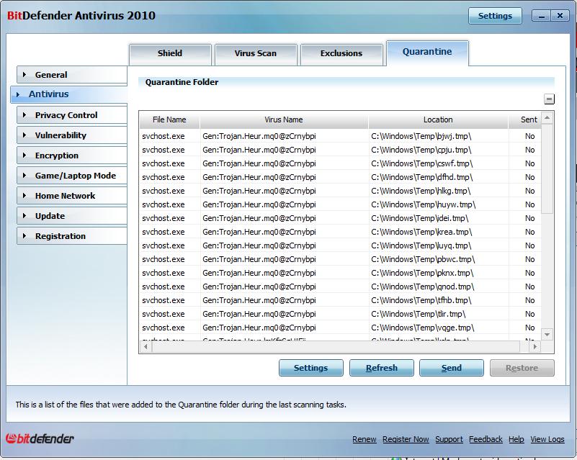Select the row with hlkg.tmp location
Image resolution: width=577 pixels, height=460 pixels.
point(341,191)
